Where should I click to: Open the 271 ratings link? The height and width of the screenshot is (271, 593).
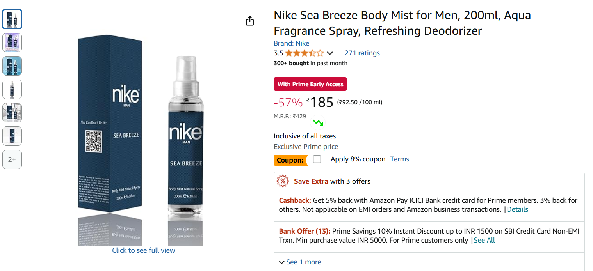point(362,53)
